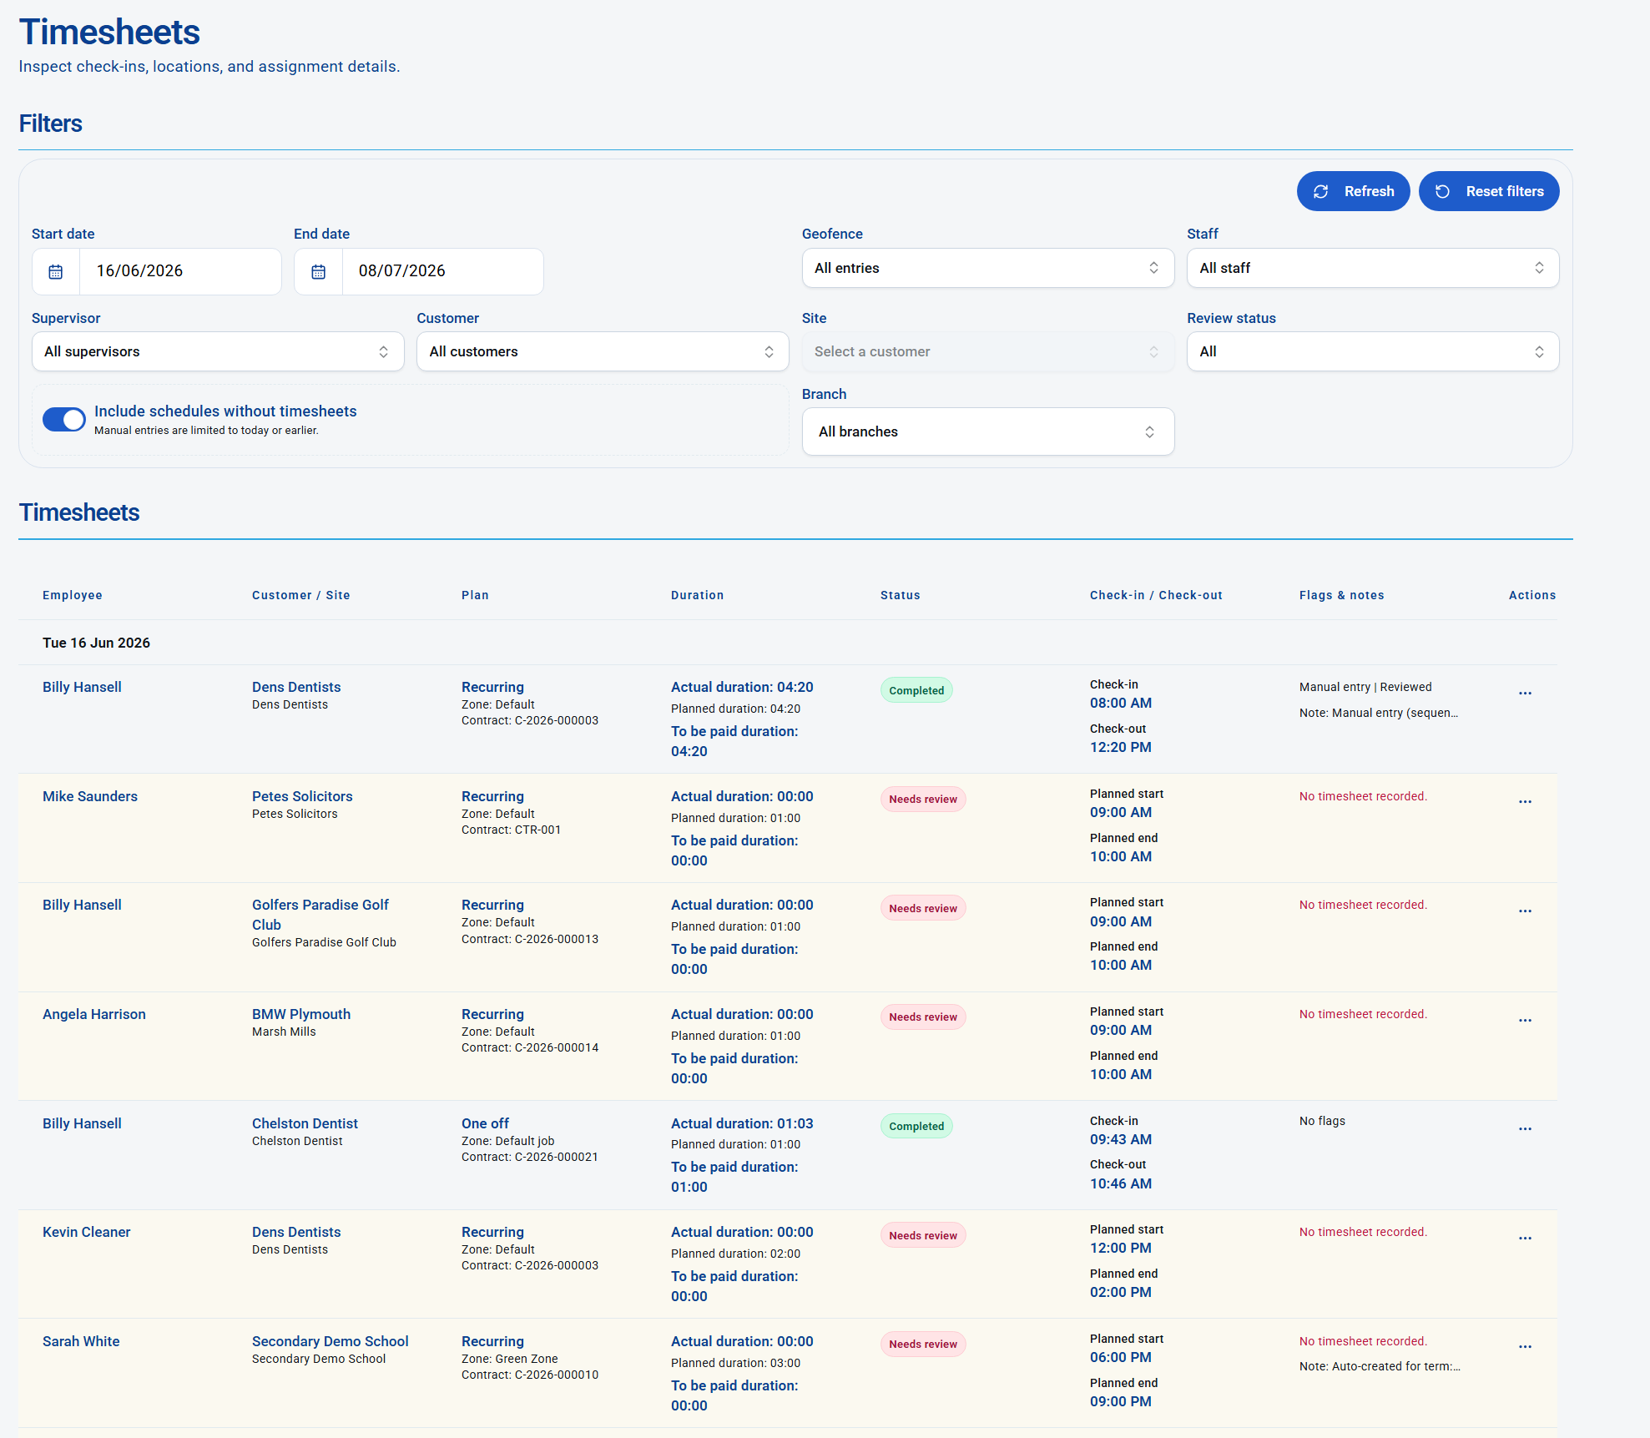The height and width of the screenshot is (1438, 1650).
Task: Click the Employee column header
Action: (73, 595)
